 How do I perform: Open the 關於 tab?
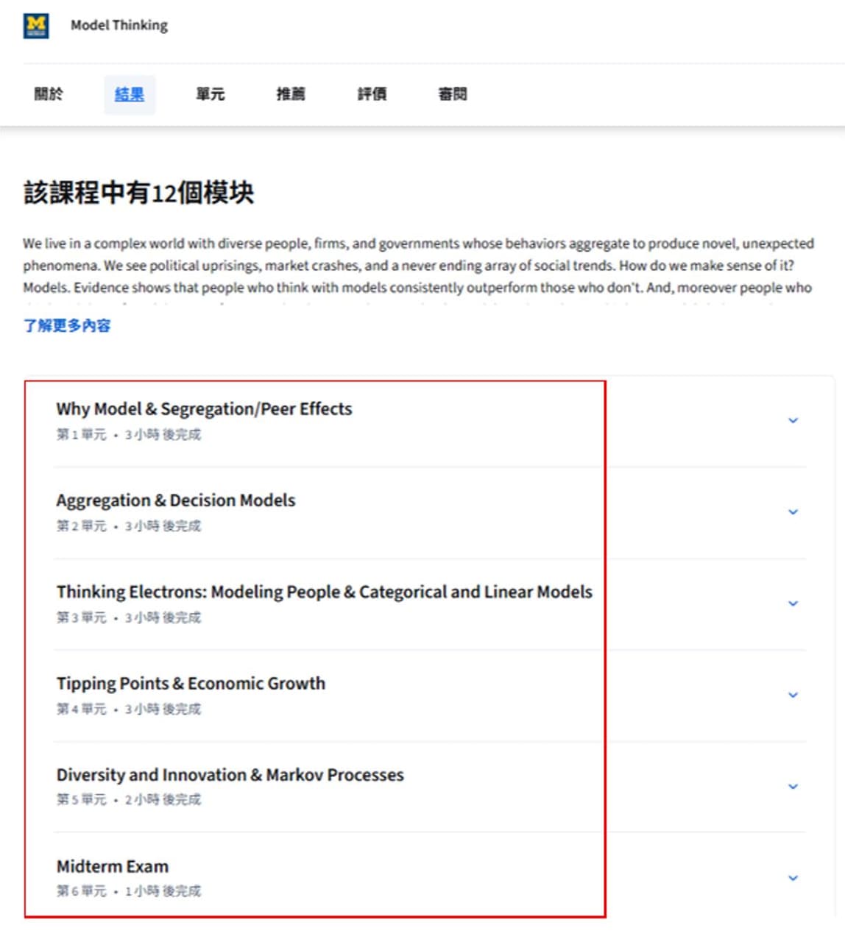[x=49, y=94]
